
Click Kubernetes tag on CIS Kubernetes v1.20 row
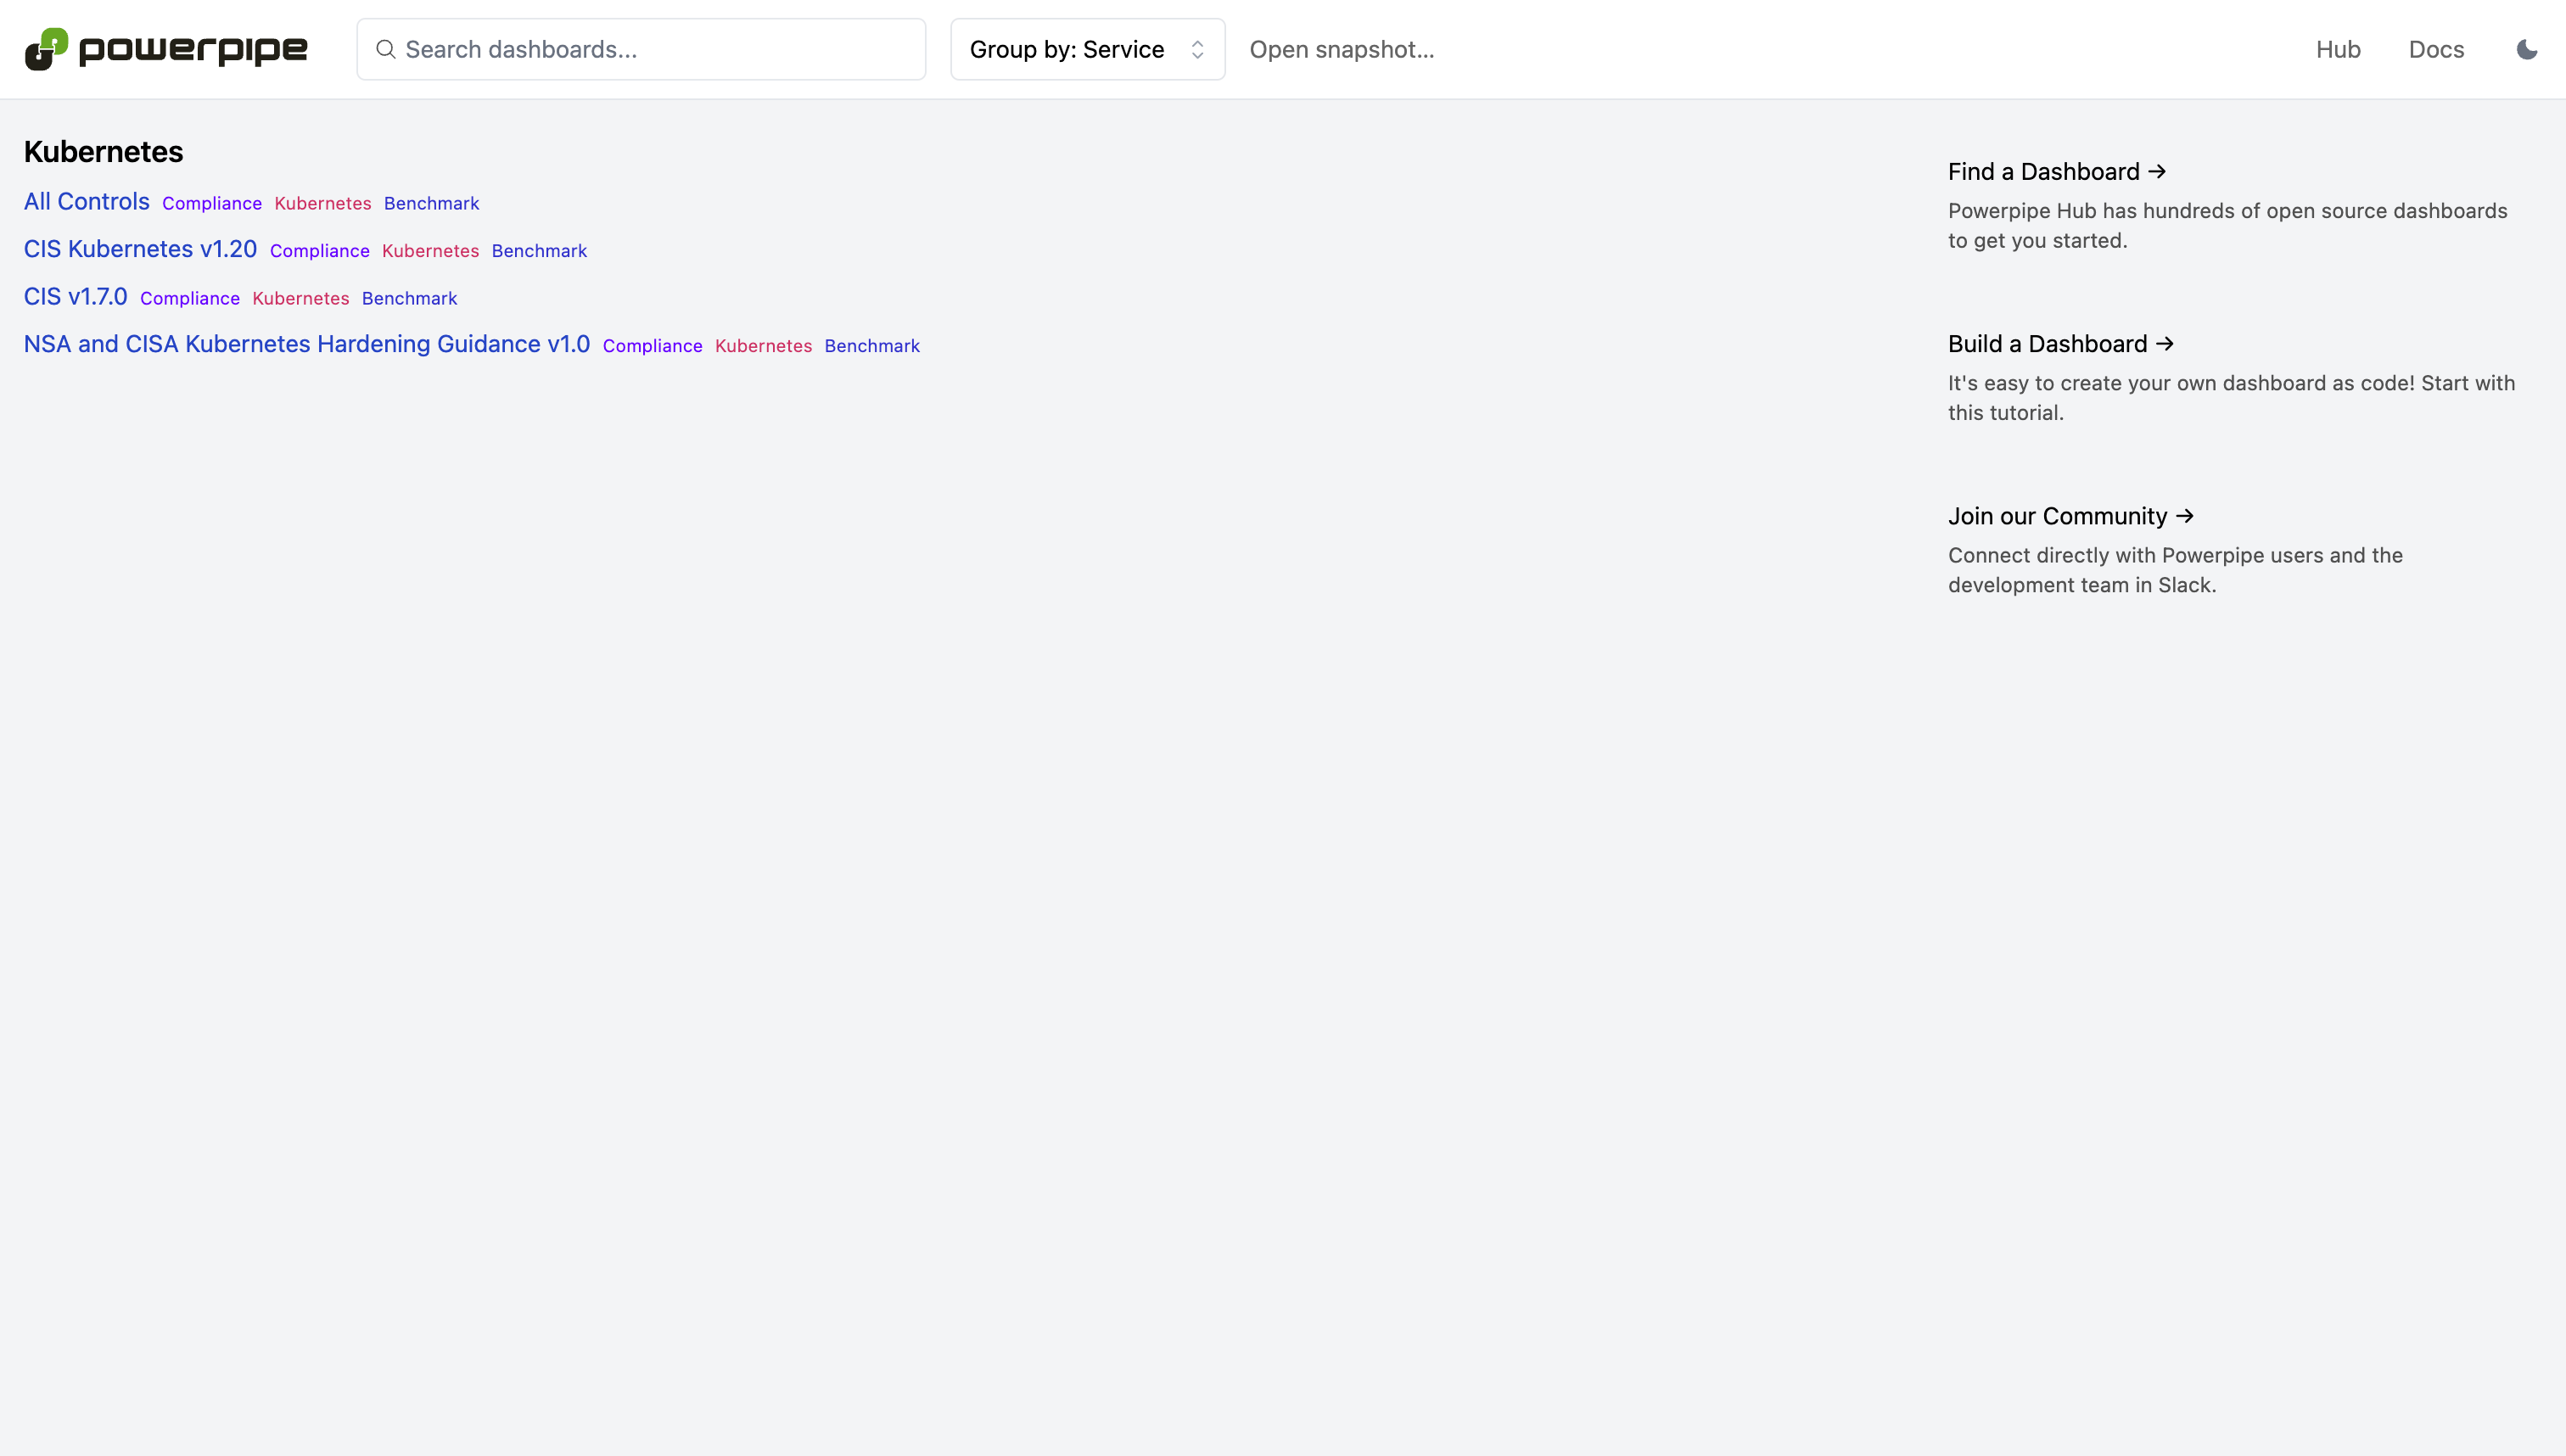coord(431,251)
